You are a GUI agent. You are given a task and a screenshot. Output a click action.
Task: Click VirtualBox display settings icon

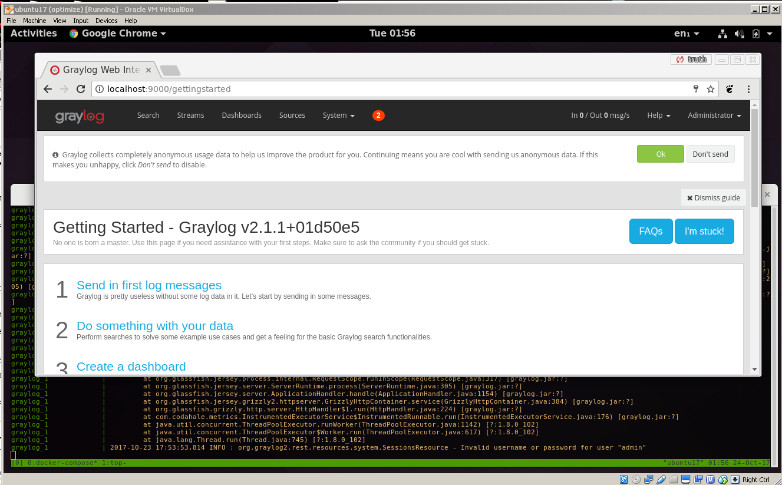coord(686,479)
